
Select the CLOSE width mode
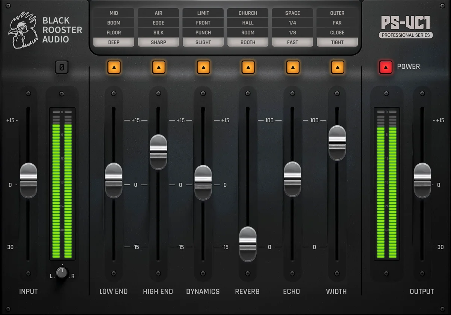tap(337, 32)
